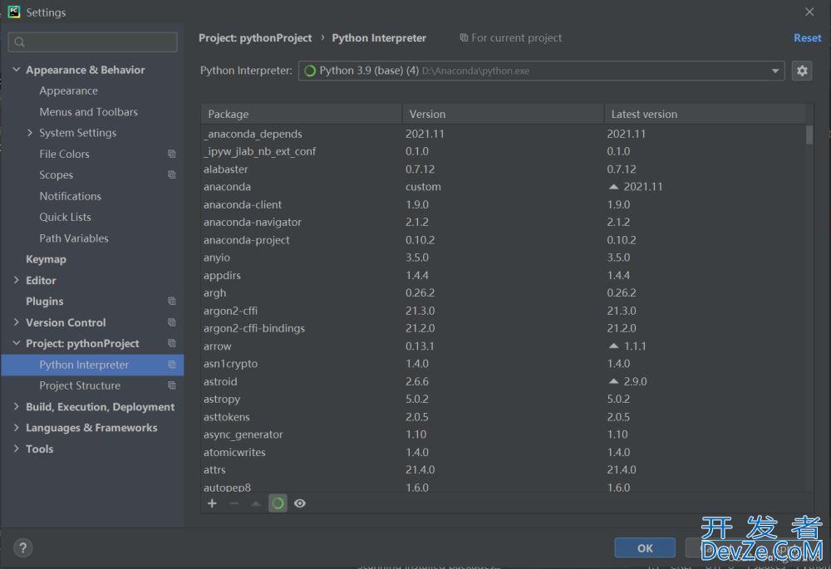Click the help question mark icon

(x=22, y=547)
